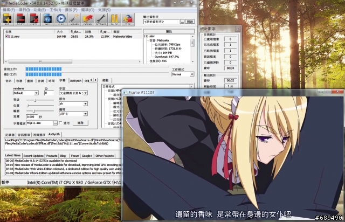The height and width of the screenshot is (222, 345).
Task: Click the EMPTY list toolbar icon
Action: [34, 19]
